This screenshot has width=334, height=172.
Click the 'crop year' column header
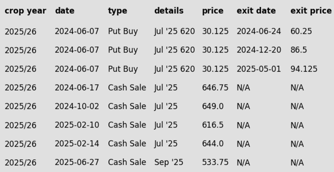pyautogui.click(x=25, y=11)
